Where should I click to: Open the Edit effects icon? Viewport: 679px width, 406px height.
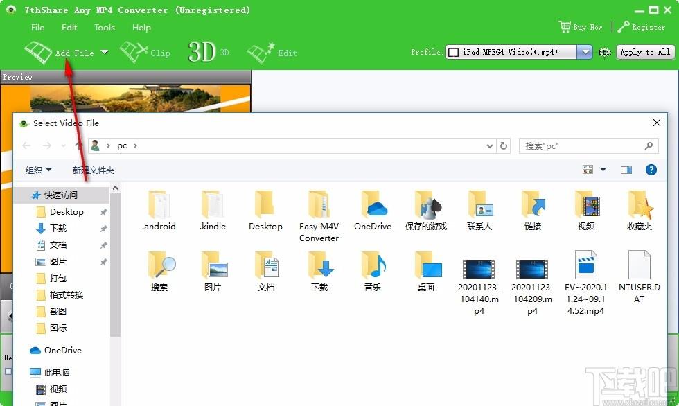click(261, 53)
